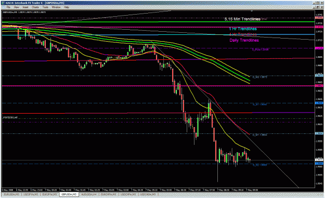This screenshot has width=325, height=198.
Task: Switch to the EURUSDm chart tab
Action: tap(11, 195)
